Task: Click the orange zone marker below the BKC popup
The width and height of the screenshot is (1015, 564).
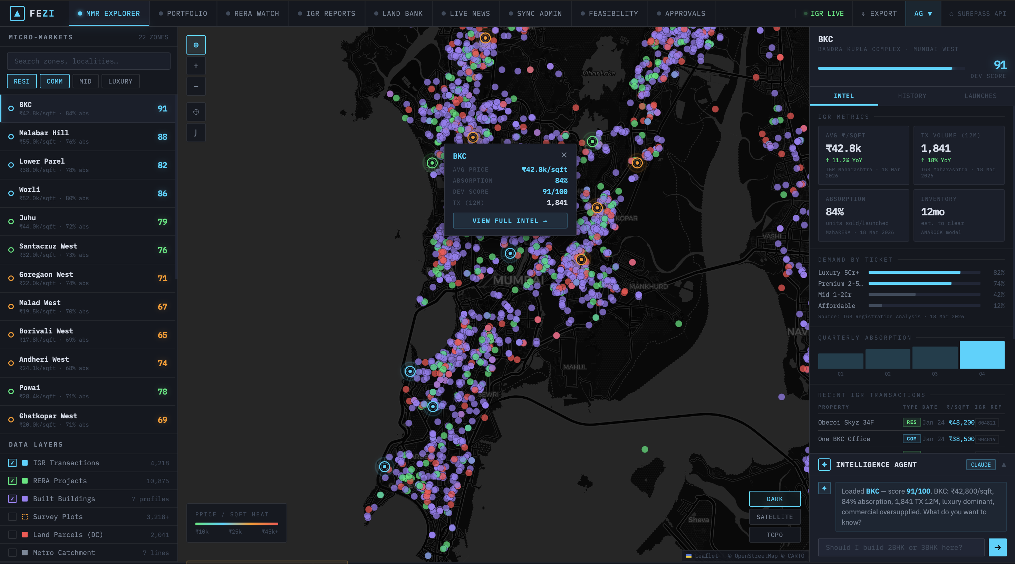Action: [581, 260]
